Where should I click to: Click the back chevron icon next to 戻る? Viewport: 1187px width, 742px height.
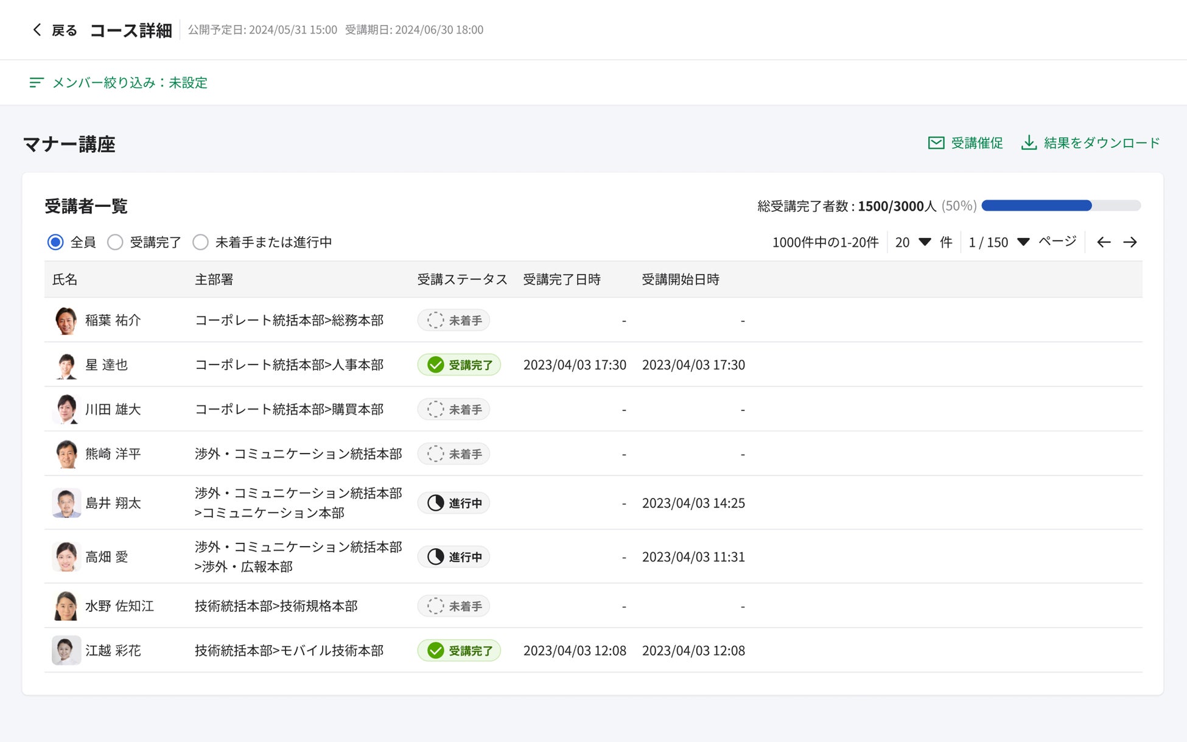click(37, 30)
